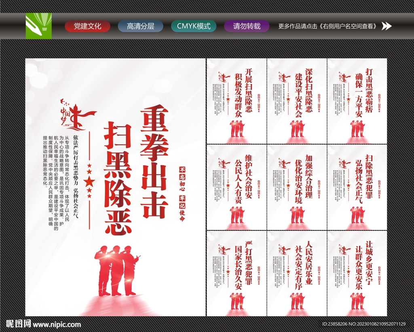This screenshot has height=332, width=414.
Task: Select the red 党建文化 pill button
Action: pos(87,26)
